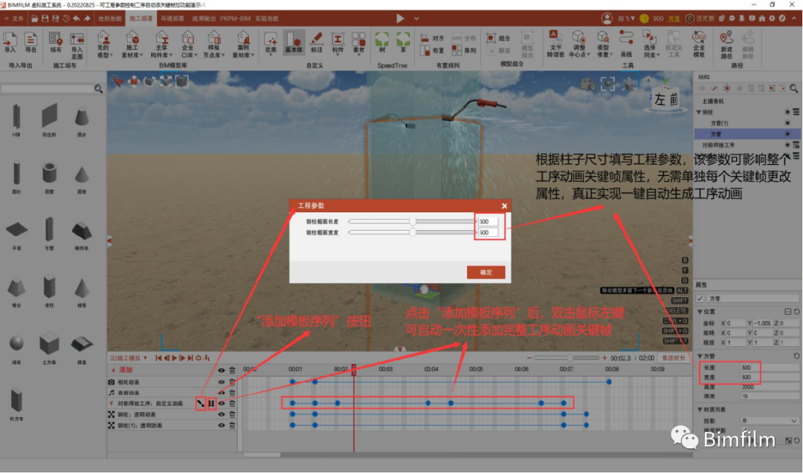Select the 画线 draw line tool
This screenshot has height=473, width=803.
tap(626, 44)
